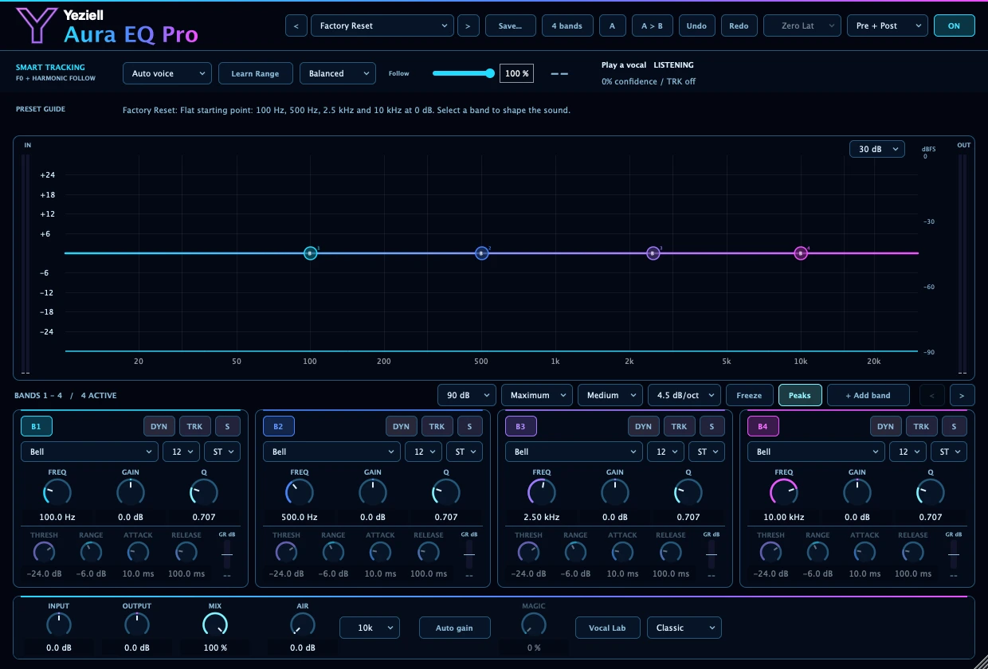Click the B1 frequency value 100.0 Hz

pyautogui.click(x=57, y=517)
